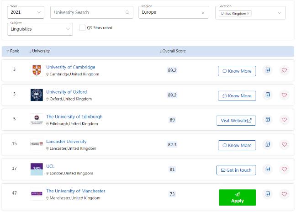Click the green Apply button for Manchester
This screenshot has height=212, width=296.
[x=237, y=197]
